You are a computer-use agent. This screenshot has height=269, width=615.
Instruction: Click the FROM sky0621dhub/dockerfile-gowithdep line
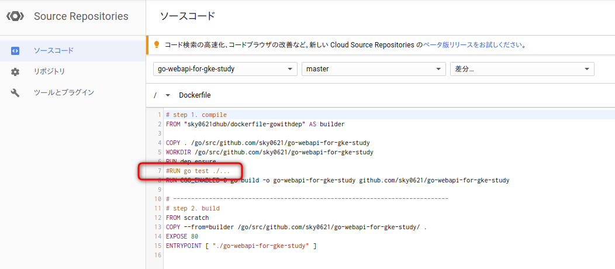tap(255, 125)
